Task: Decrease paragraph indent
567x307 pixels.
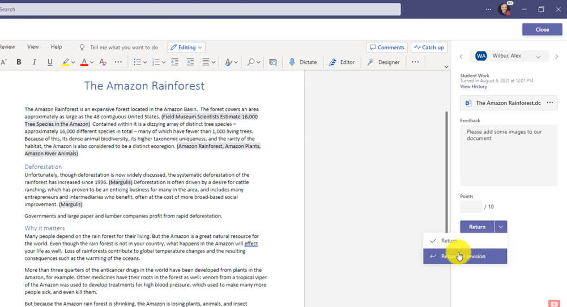Action: [174, 62]
